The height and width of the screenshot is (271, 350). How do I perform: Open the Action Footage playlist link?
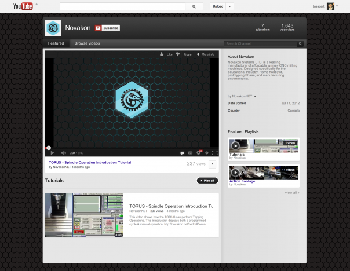pyautogui.click(x=242, y=181)
